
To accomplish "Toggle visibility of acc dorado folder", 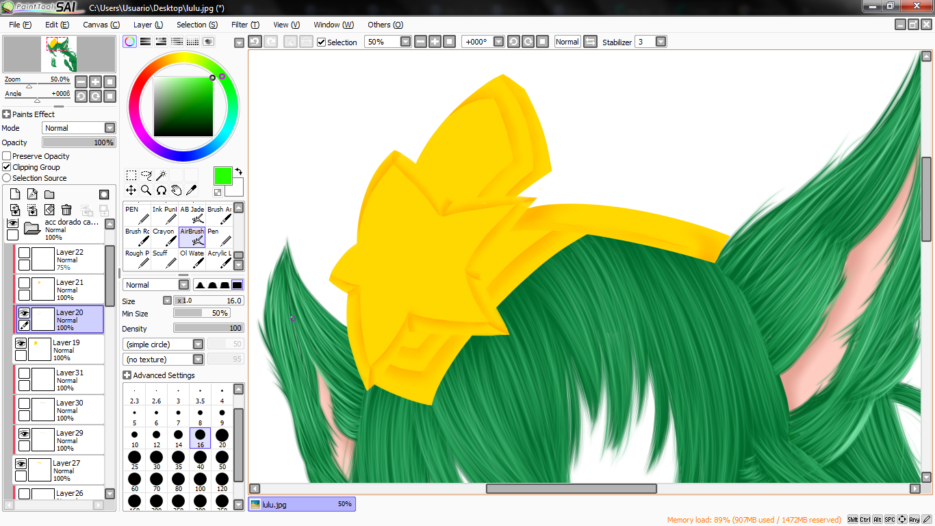I will 12,223.
